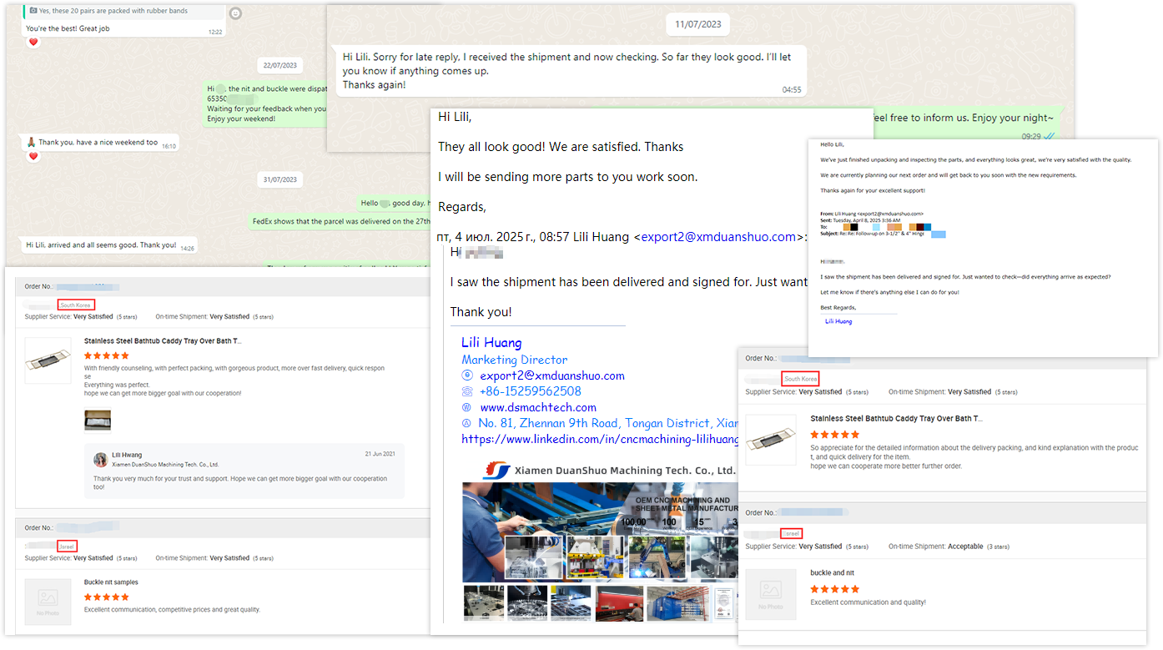This screenshot has height=650, width=1163.
Task: Click heart reaction under "You're the best!" message
Action: click(33, 43)
